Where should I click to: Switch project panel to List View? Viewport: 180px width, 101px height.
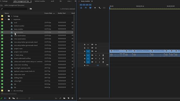pyautogui.click(x=5, y=98)
